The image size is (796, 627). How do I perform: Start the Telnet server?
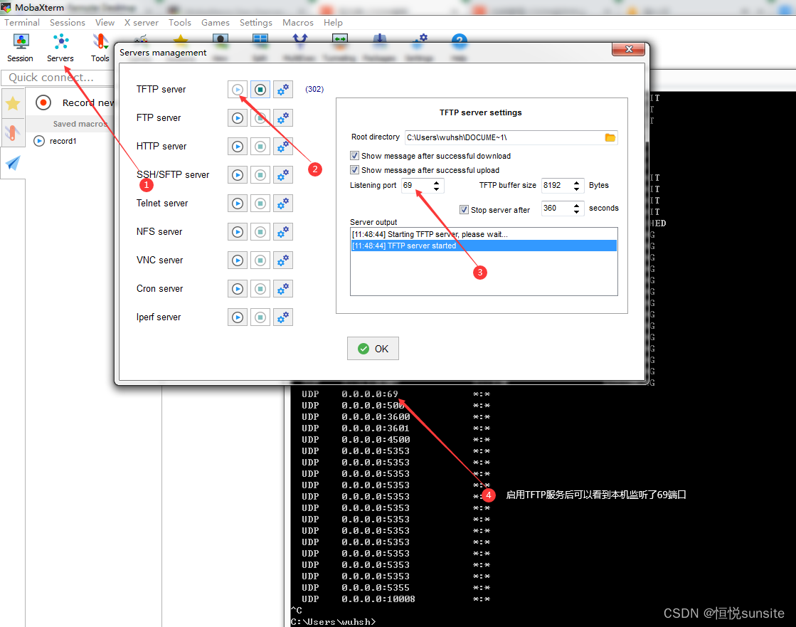[x=237, y=204]
